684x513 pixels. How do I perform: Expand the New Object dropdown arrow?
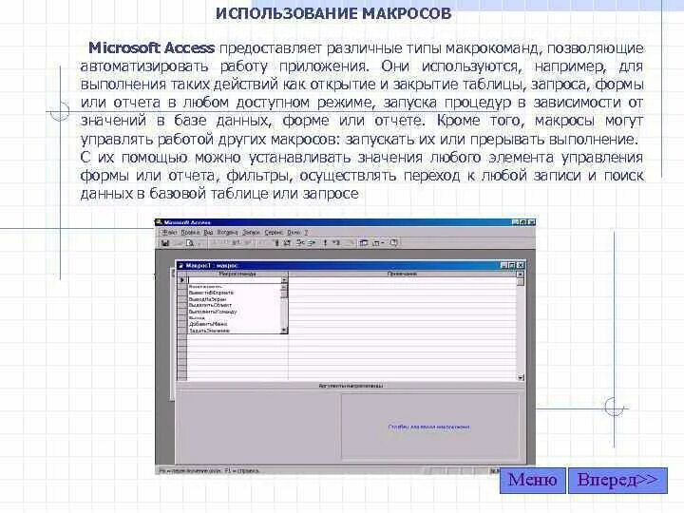(x=383, y=243)
